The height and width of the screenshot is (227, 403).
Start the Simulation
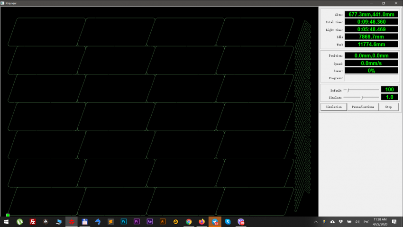[x=334, y=107]
